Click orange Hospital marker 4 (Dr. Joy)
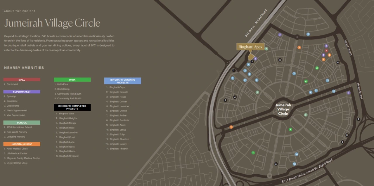 tap(329, 55)
